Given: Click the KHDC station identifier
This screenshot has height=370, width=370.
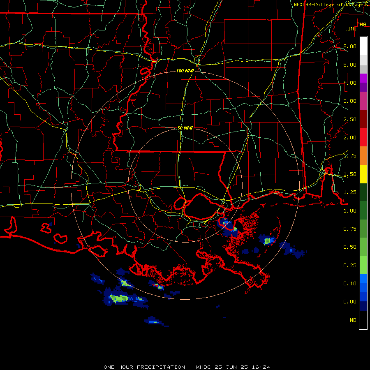Looking at the screenshot, I should point(204,367).
